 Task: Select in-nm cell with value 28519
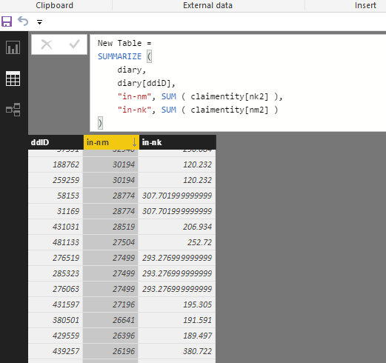click(110, 227)
